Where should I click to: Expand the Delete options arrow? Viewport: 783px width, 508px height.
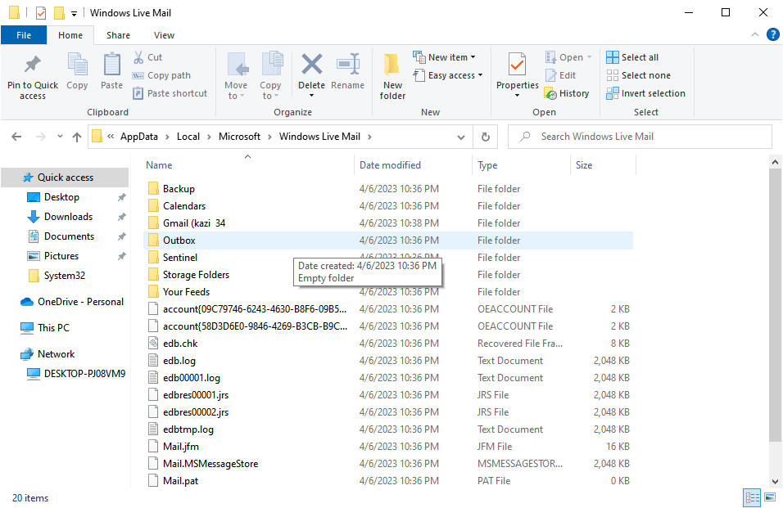(311, 96)
